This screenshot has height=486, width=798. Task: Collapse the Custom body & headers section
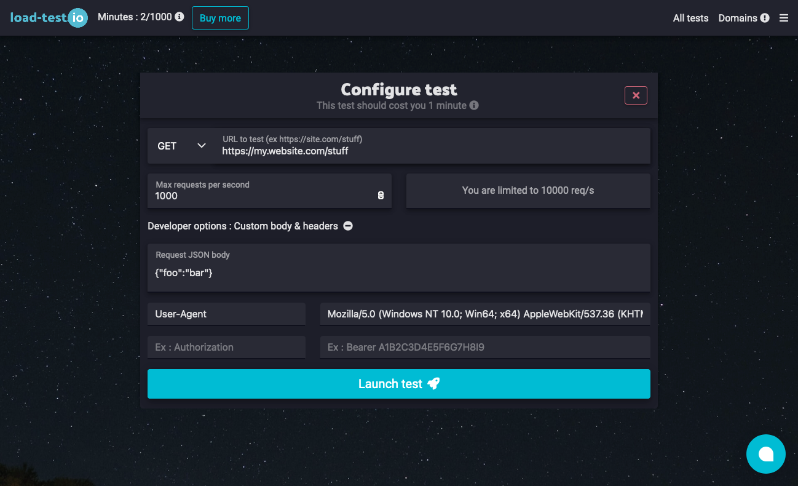point(347,226)
